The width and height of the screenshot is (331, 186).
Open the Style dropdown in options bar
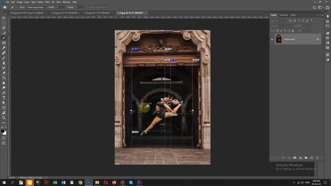(x=36, y=7)
